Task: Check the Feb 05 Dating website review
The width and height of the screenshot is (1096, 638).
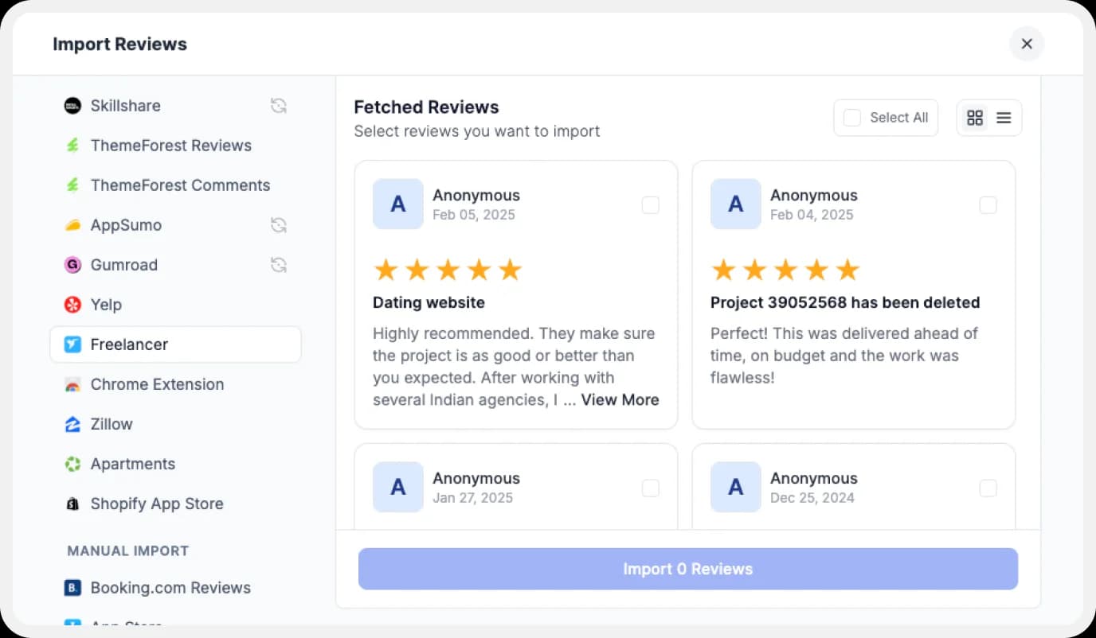Action: [650, 204]
